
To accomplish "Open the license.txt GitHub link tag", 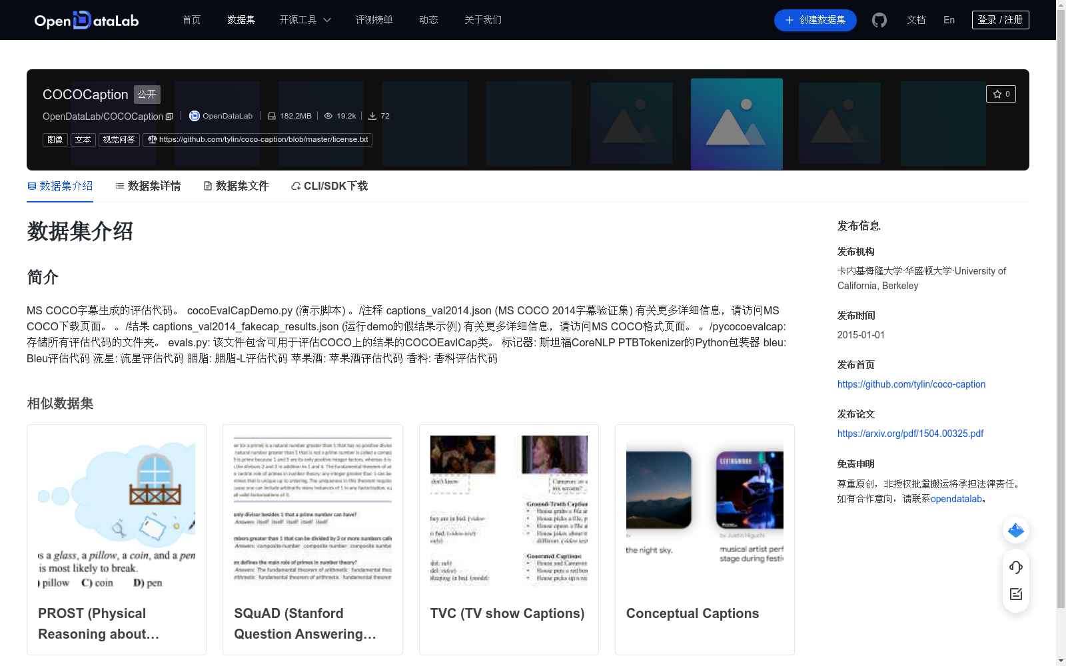I will [257, 140].
